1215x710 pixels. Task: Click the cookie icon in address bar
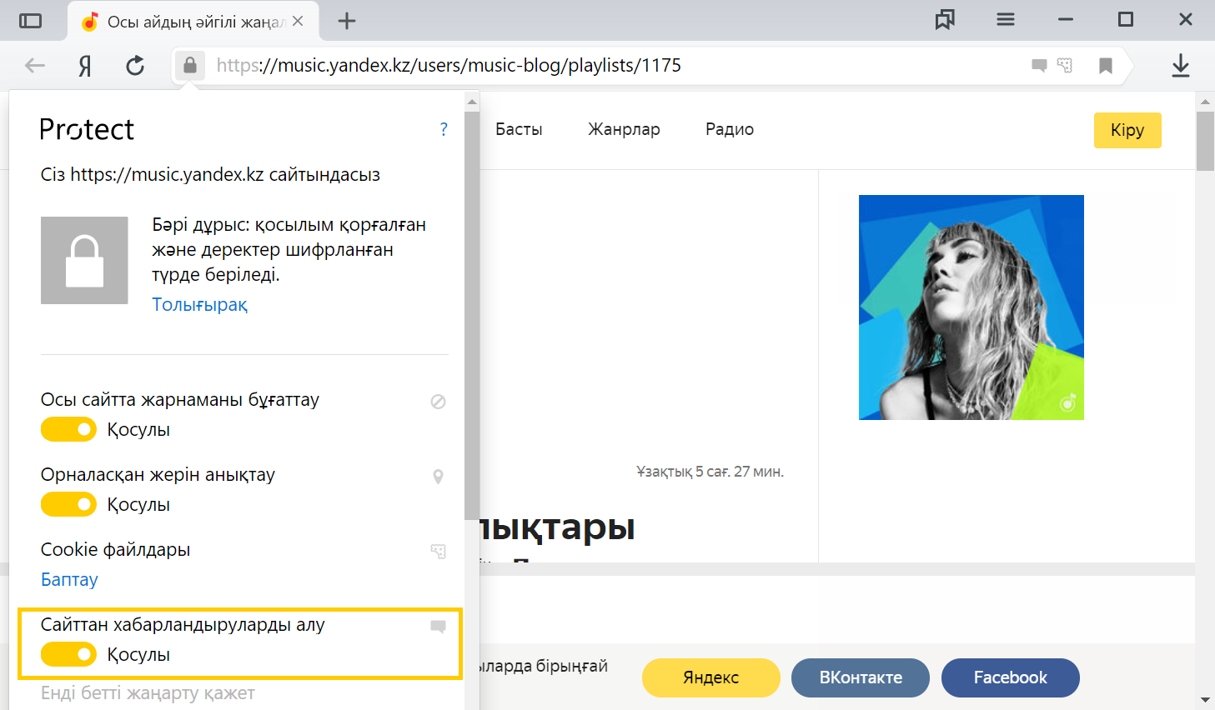click(x=1065, y=65)
